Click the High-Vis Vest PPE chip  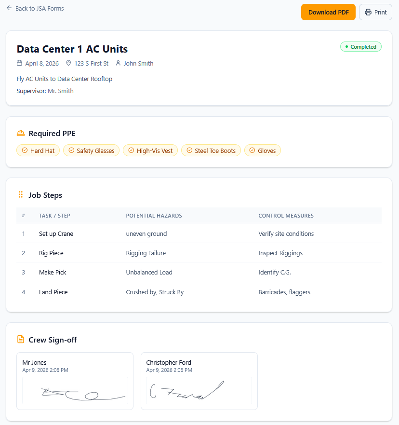[150, 151]
